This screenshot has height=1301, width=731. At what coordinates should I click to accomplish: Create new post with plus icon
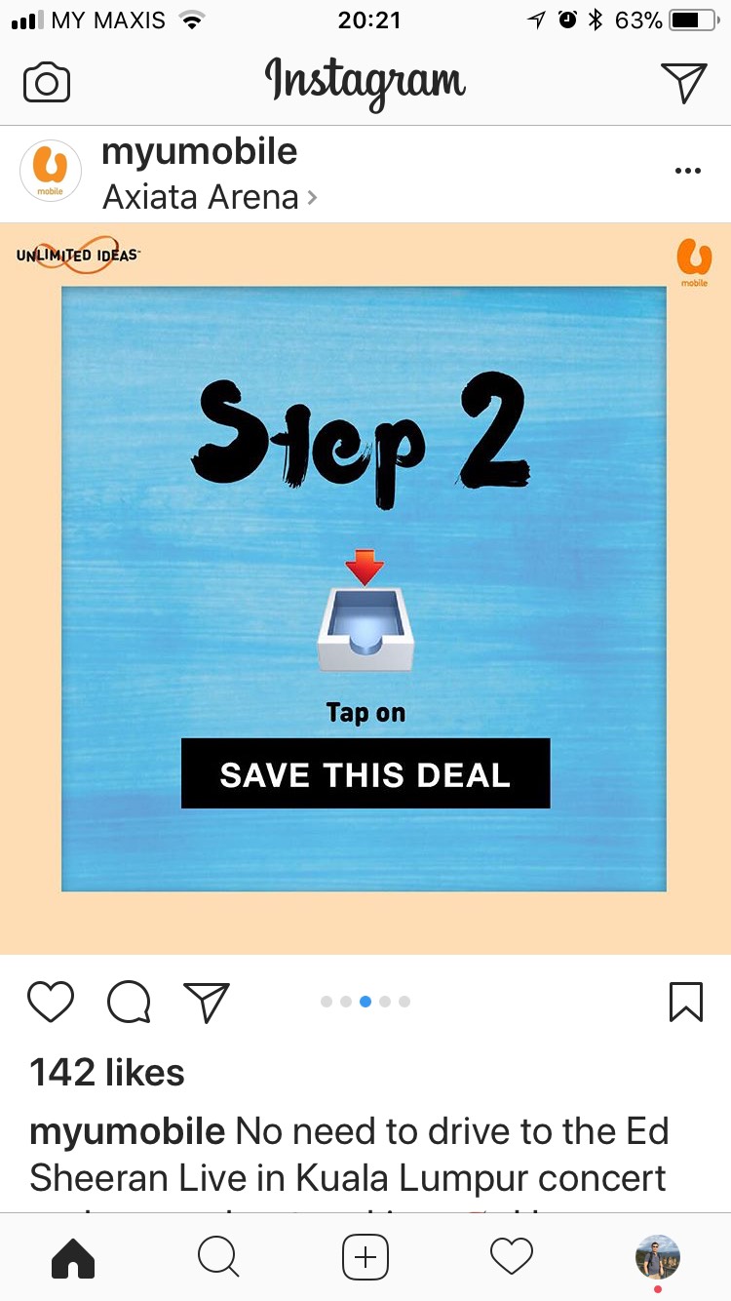(365, 1257)
